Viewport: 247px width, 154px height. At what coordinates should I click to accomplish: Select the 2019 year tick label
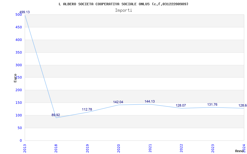coord(87,148)
